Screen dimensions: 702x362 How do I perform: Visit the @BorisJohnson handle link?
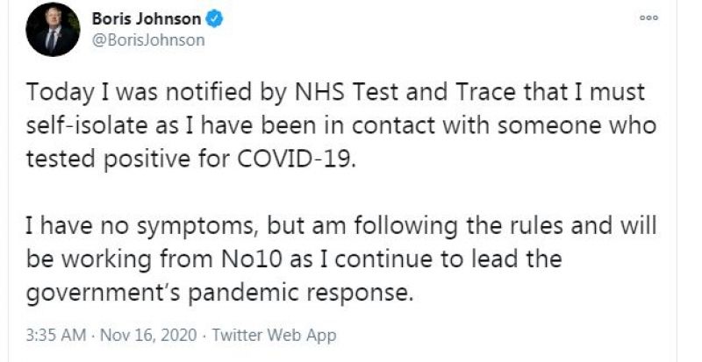pos(148,39)
